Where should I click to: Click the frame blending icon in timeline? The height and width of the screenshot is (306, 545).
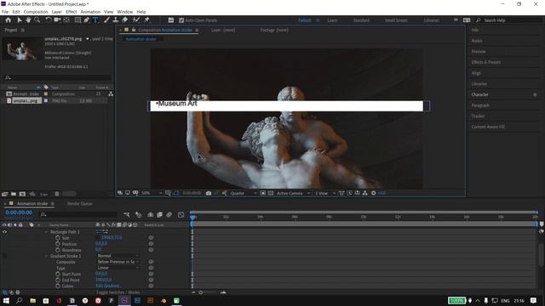click(x=159, y=215)
